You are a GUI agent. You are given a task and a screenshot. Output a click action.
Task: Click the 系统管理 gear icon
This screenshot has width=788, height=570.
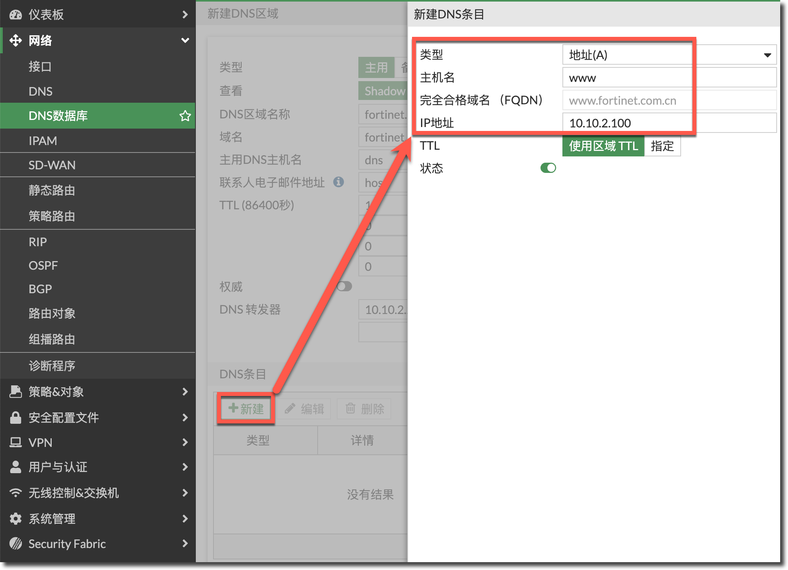pos(16,519)
